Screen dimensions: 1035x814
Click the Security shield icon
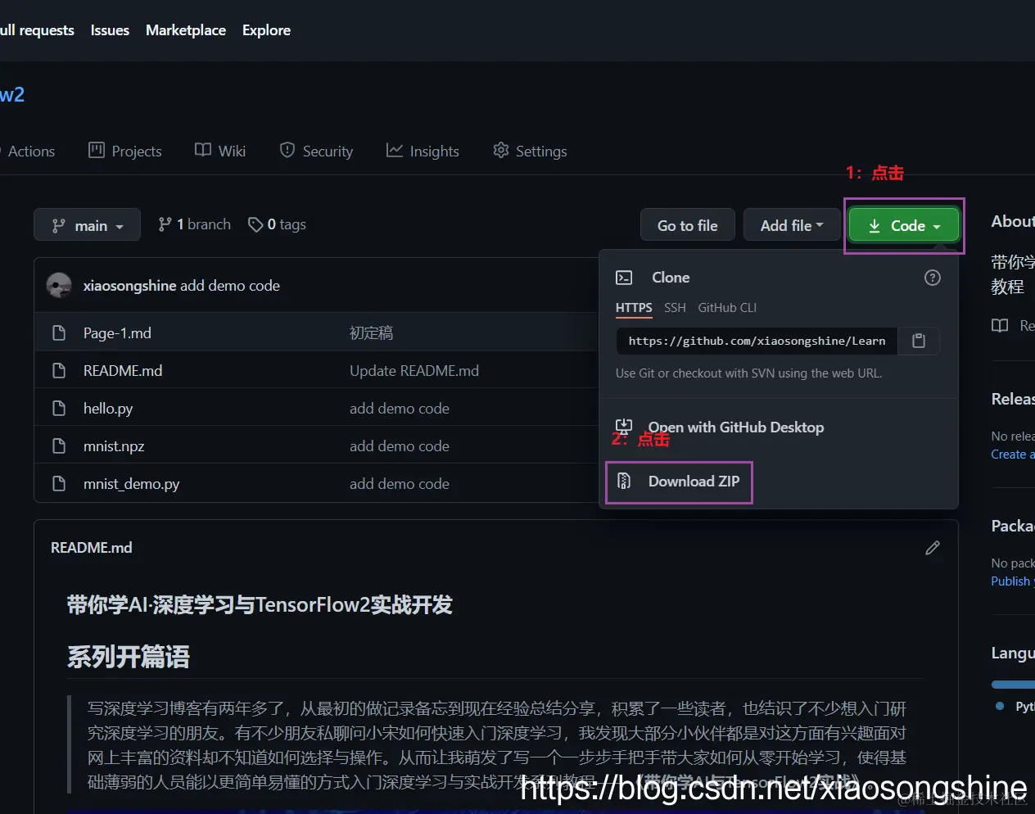[x=287, y=150]
